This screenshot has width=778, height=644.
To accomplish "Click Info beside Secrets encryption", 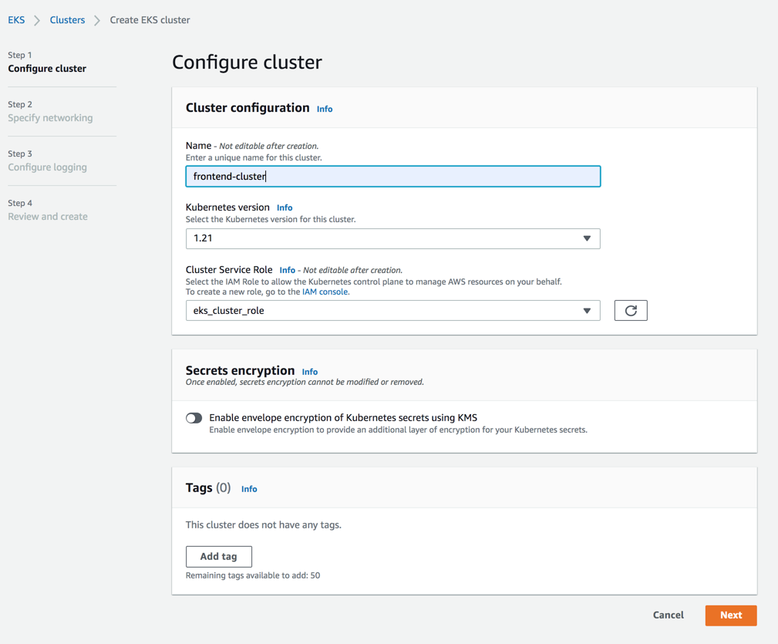I will click(x=309, y=371).
